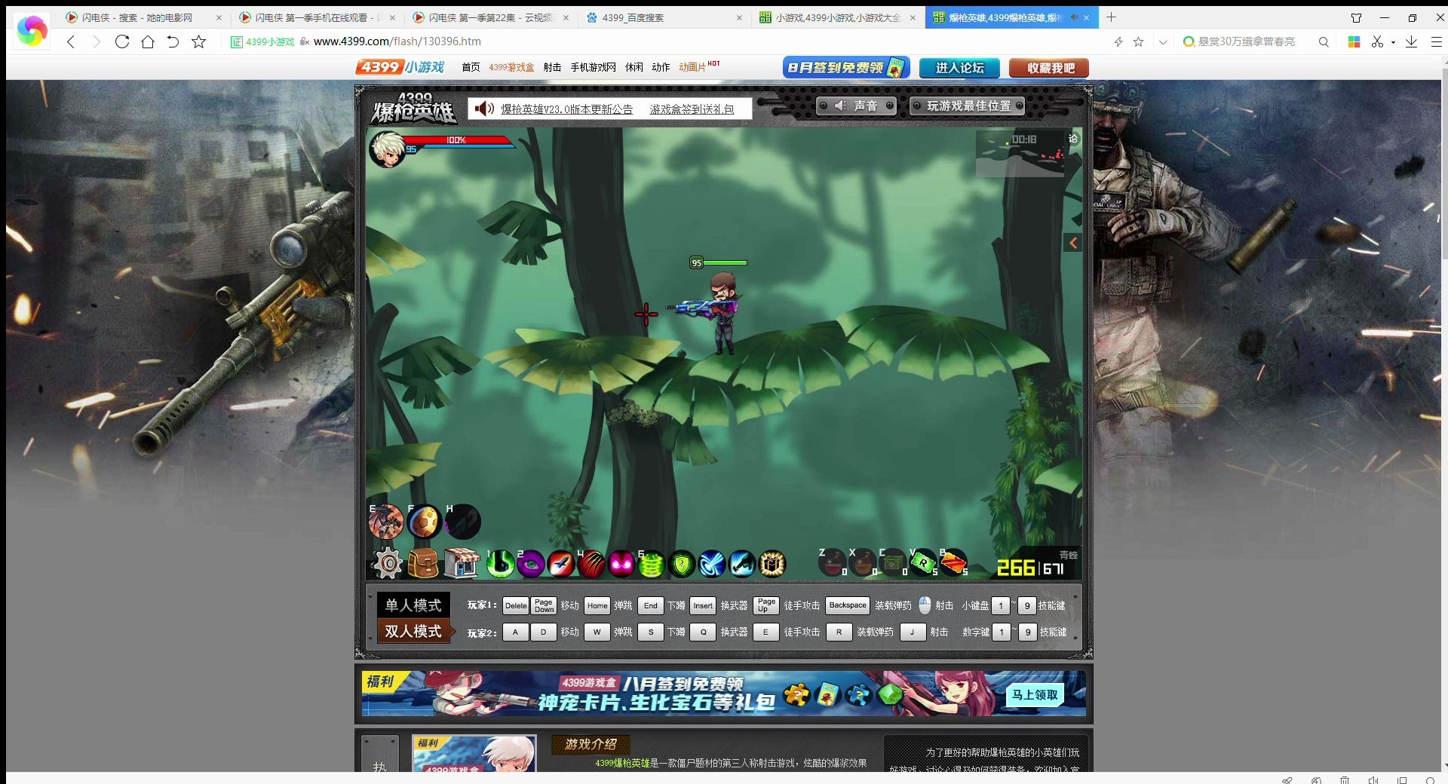Activate skill 6 green coil icon
Viewport: 1448px width, 784px height.
click(x=651, y=564)
